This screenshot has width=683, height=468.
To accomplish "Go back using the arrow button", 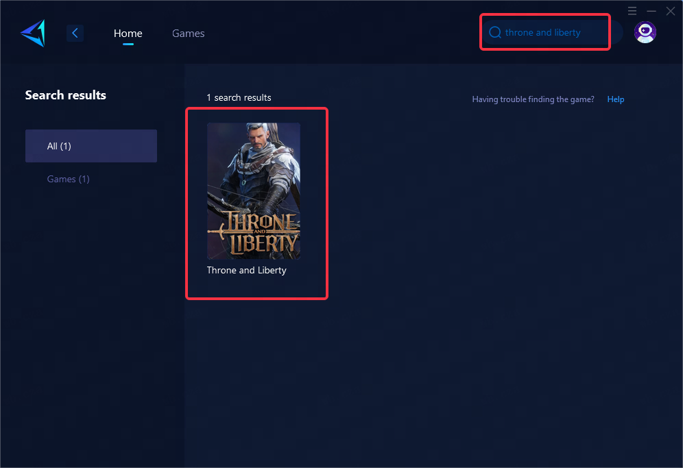I will pos(75,33).
